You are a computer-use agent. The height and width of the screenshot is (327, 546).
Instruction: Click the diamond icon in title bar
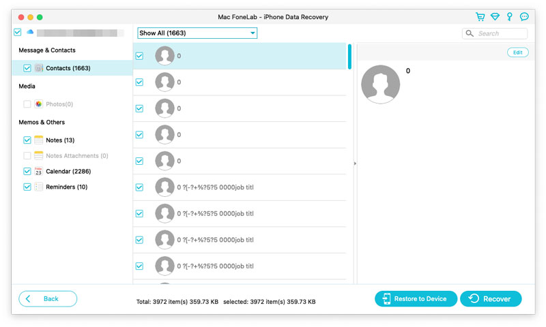coord(495,16)
